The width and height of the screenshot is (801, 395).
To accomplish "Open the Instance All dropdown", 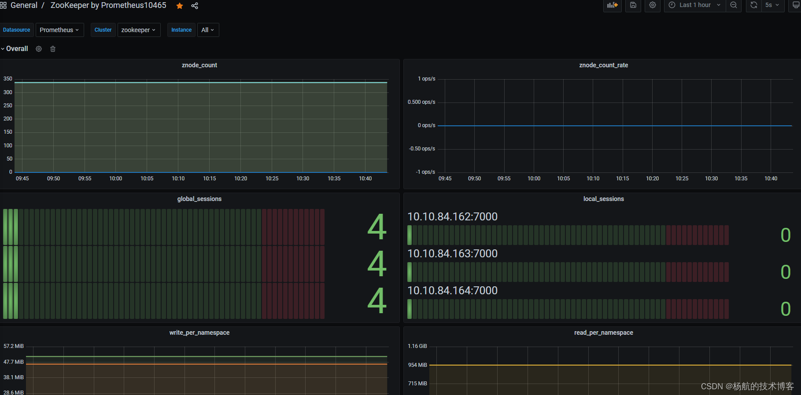I will 208,30.
